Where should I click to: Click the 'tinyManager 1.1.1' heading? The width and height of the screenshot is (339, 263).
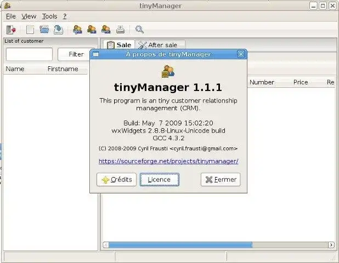(168, 88)
